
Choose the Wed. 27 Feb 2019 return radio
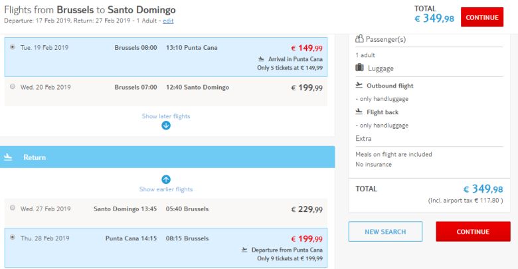[x=13, y=208]
